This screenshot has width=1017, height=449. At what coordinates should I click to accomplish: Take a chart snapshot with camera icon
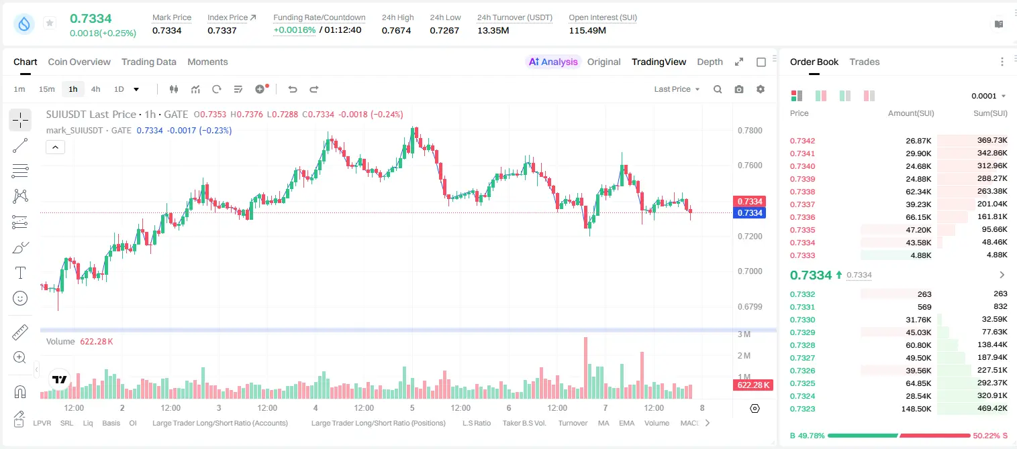coord(739,89)
